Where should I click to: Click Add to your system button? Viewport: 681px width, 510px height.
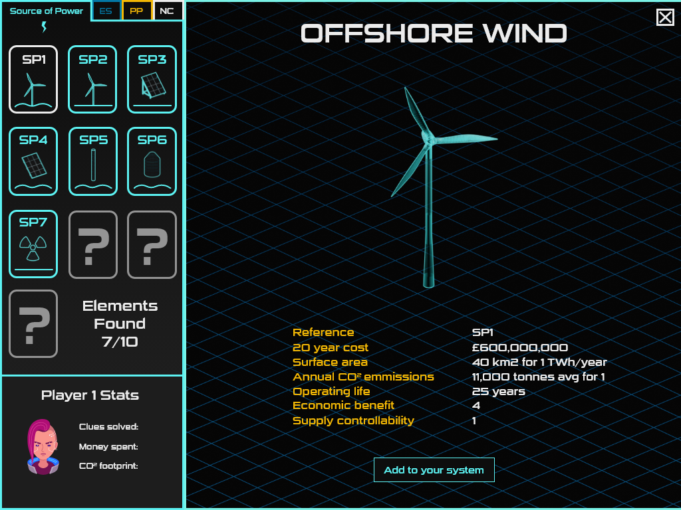(x=434, y=469)
